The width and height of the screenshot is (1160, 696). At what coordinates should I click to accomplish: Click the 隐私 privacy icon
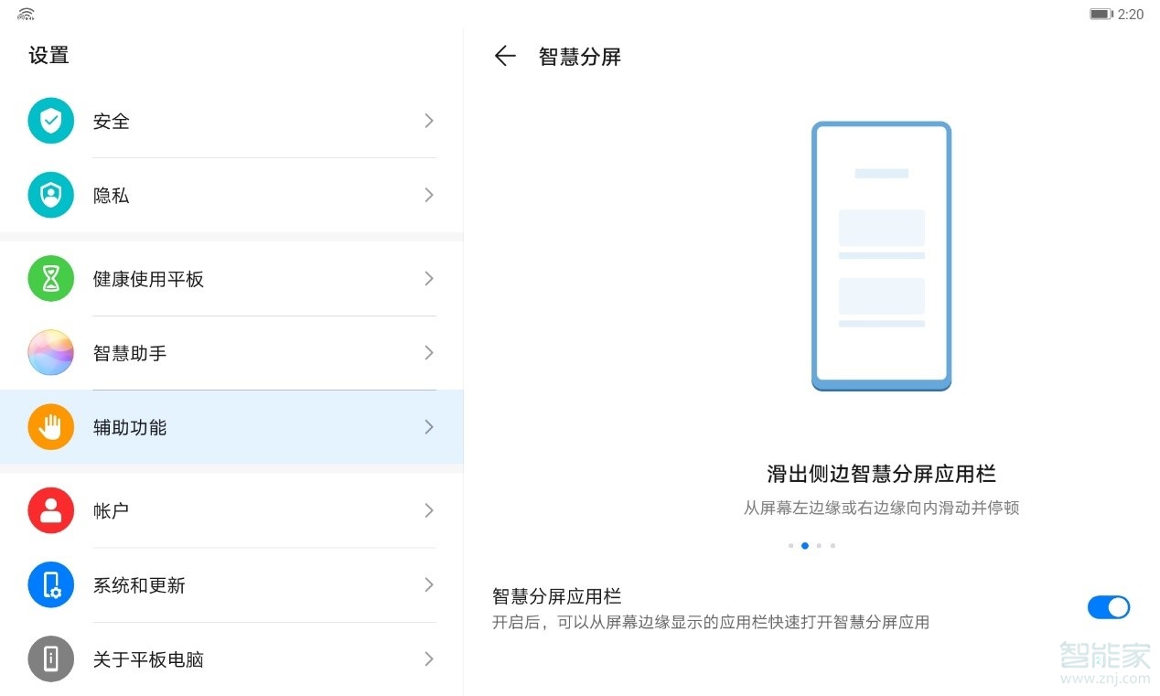point(50,194)
